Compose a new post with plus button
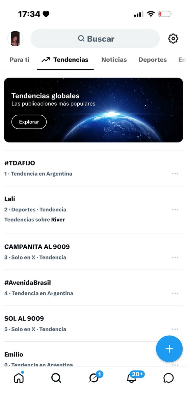Viewport: 187px width, 406px height. tap(169, 349)
